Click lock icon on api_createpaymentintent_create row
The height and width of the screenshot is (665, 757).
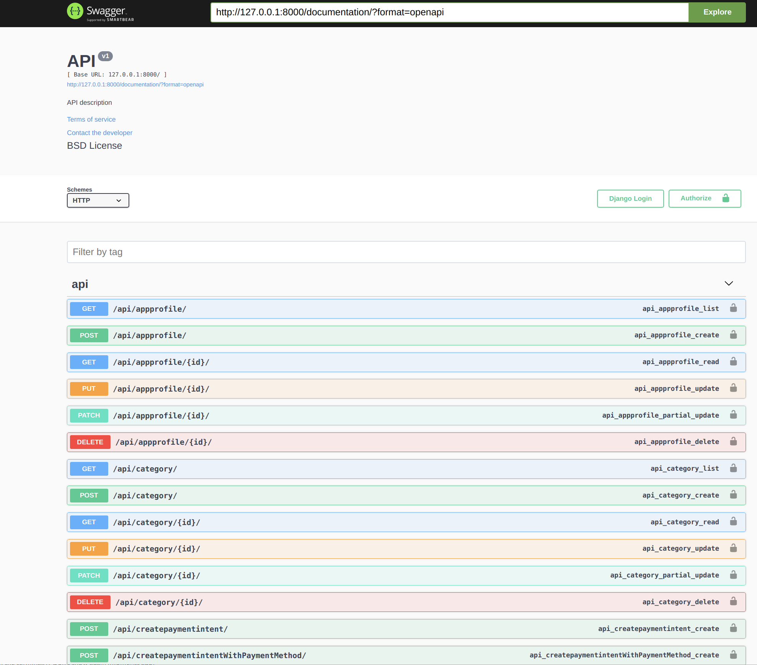[733, 628]
